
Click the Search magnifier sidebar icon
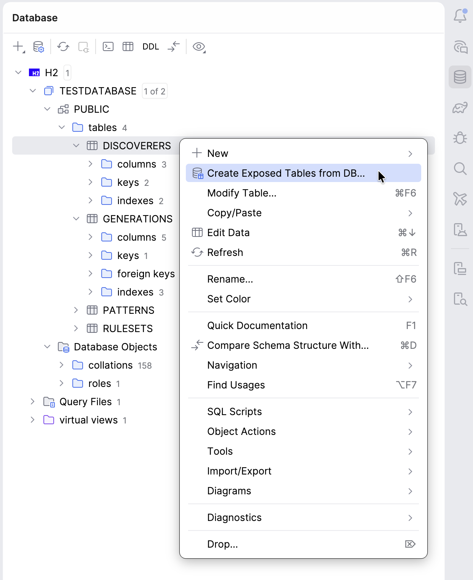pyautogui.click(x=460, y=168)
